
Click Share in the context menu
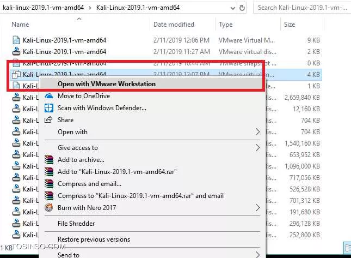point(152,120)
